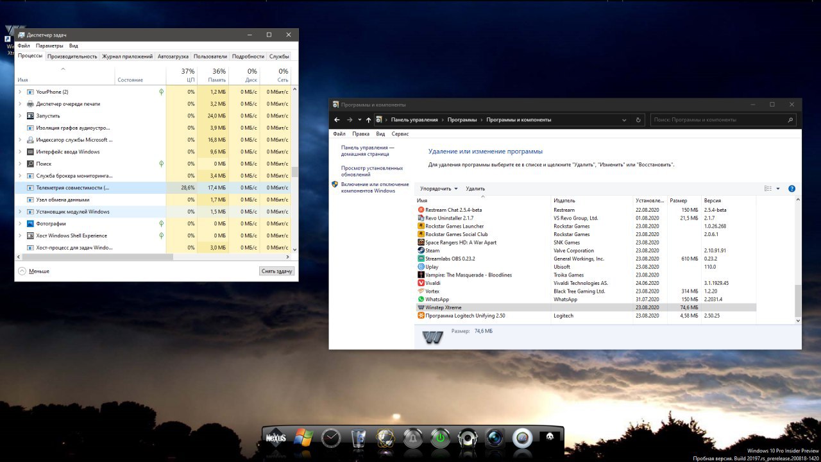Open the view options dropdown arrow
This screenshot has height=462, width=821.
pyautogui.click(x=778, y=189)
